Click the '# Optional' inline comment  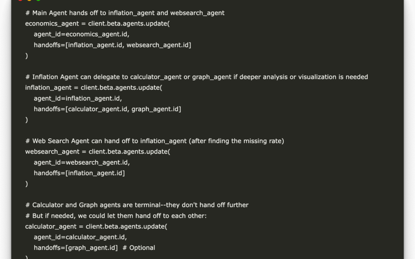click(139, 248)
